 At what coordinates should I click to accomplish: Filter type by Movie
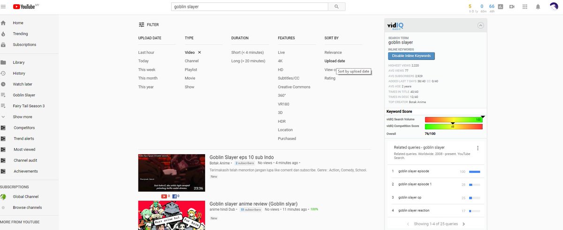(190, 78)
